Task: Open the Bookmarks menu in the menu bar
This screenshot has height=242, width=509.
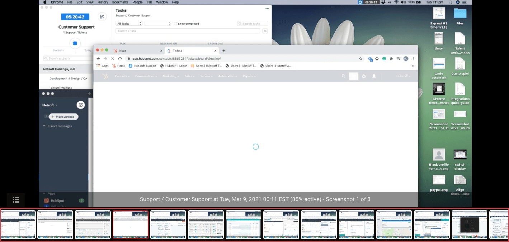Action: click(x=120, y=2)
